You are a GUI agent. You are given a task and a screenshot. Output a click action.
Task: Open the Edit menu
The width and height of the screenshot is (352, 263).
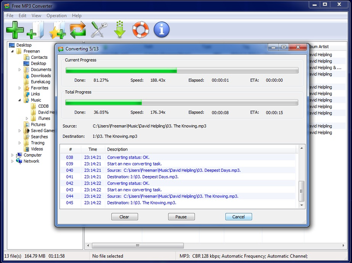tap(22, 16)
